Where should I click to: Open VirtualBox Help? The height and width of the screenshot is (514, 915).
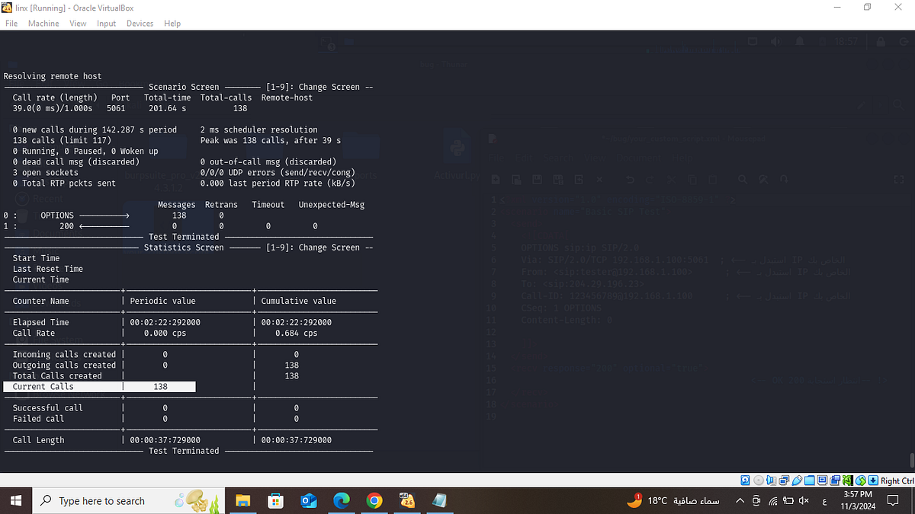[172, 23]
